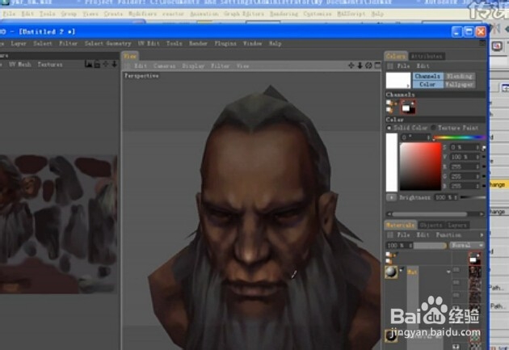This screenshot has width=509, height=350.
Task: Click the texture panel image icon
Action: click(88, 65)
